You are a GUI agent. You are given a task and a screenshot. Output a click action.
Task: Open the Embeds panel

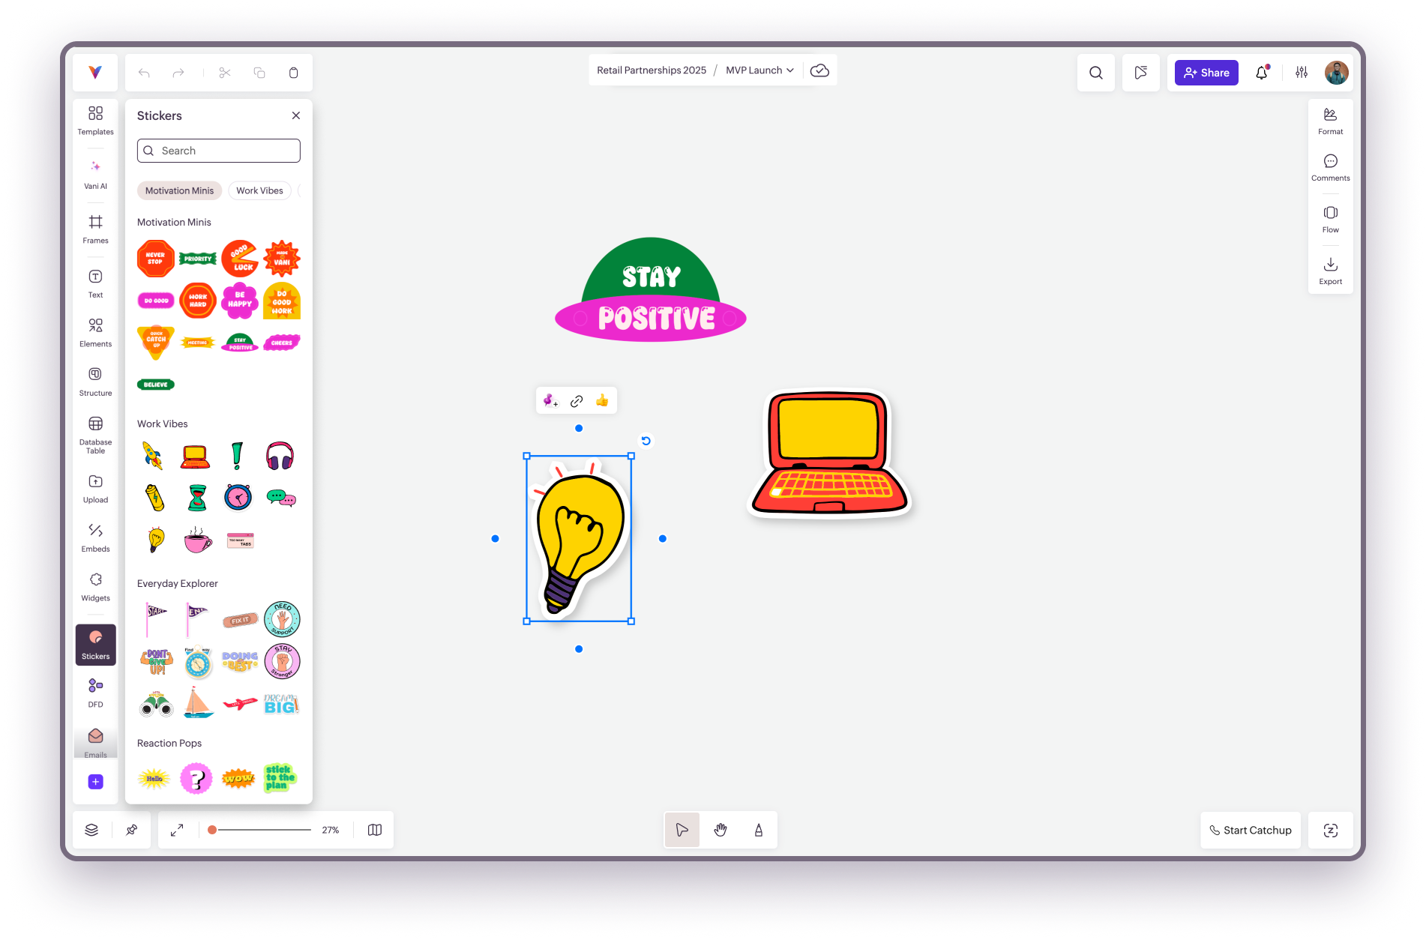click(95, 537)
